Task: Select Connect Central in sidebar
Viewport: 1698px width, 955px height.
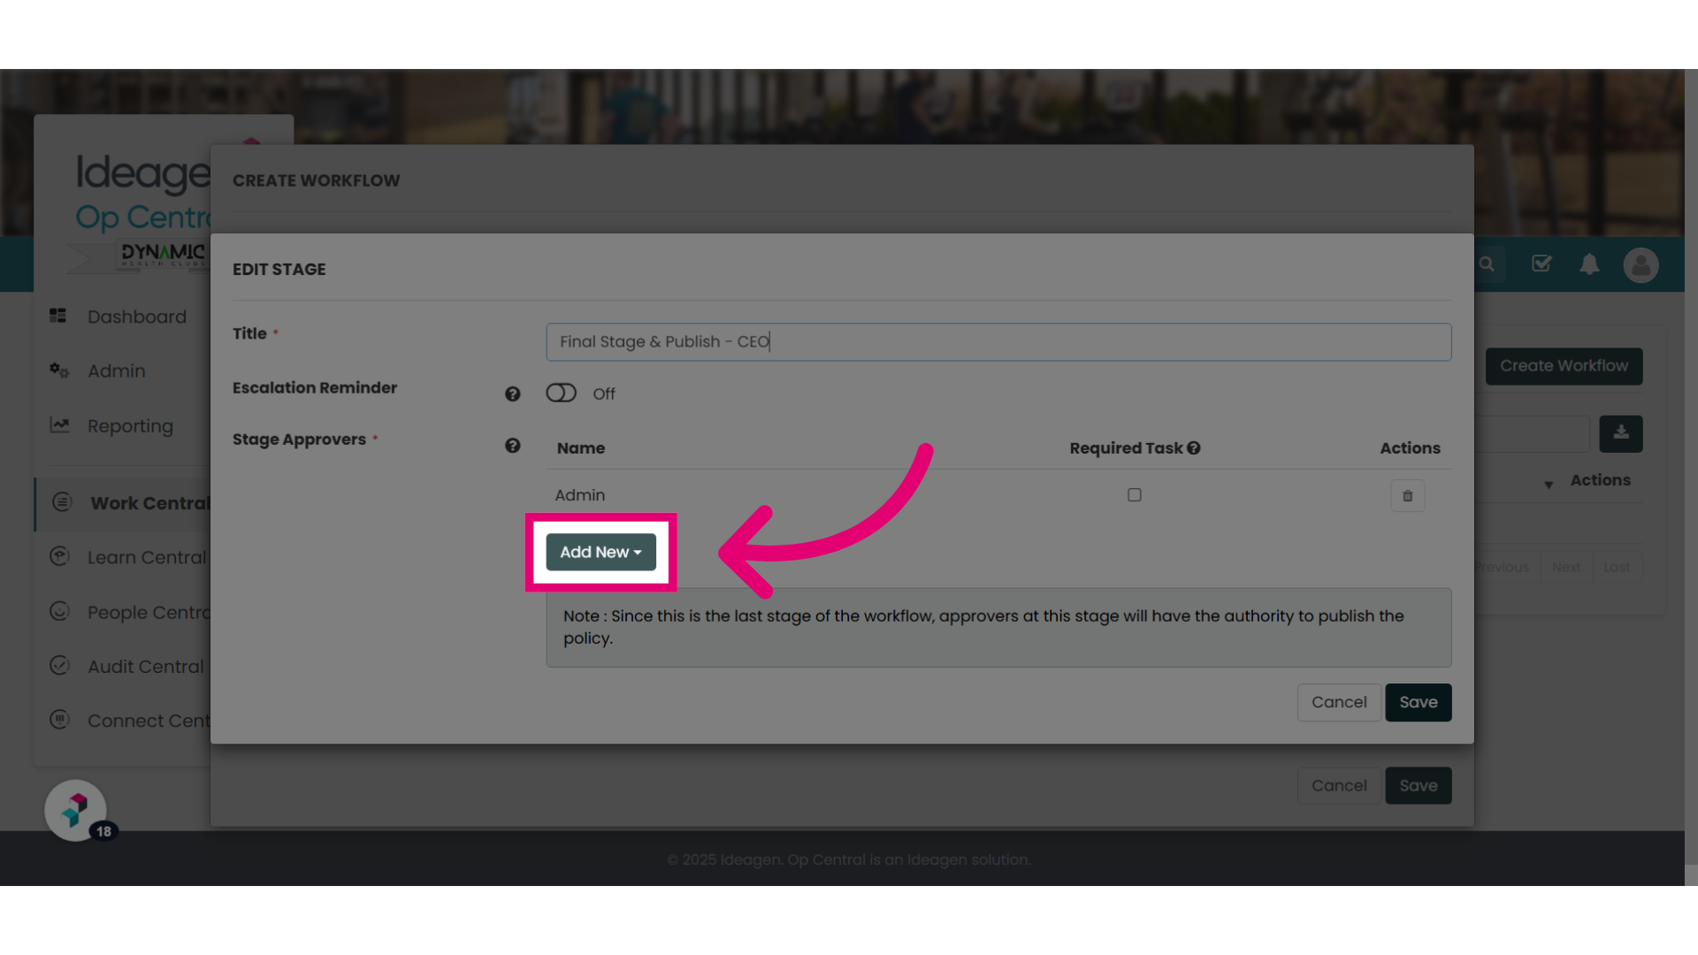Action: click(149, 722)
